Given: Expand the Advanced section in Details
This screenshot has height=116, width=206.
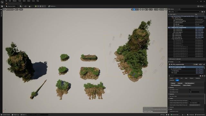Looking at the screenshot, I should click(x=169, y=107).
